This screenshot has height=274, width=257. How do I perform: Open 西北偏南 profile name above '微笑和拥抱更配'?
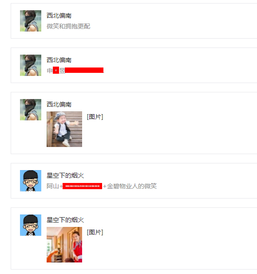click(59, 16)
